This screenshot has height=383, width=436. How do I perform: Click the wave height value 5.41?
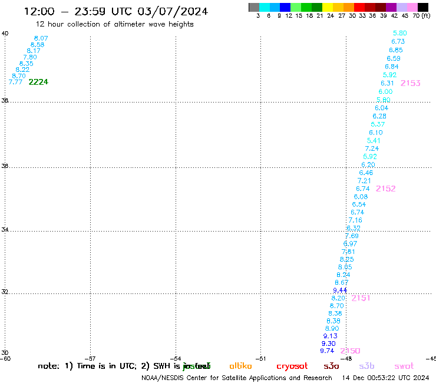374,141
